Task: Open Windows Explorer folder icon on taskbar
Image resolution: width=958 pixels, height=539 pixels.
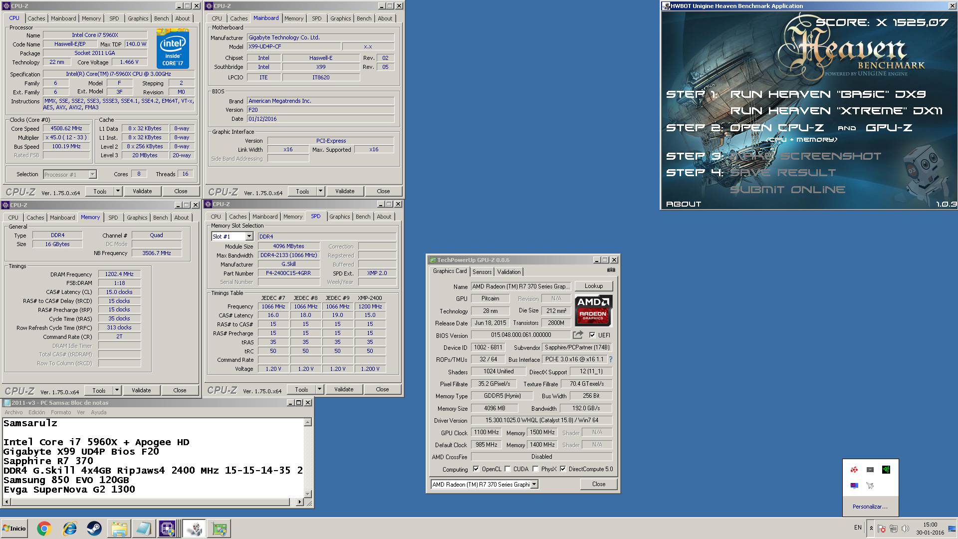Action: tap(119, 529)
